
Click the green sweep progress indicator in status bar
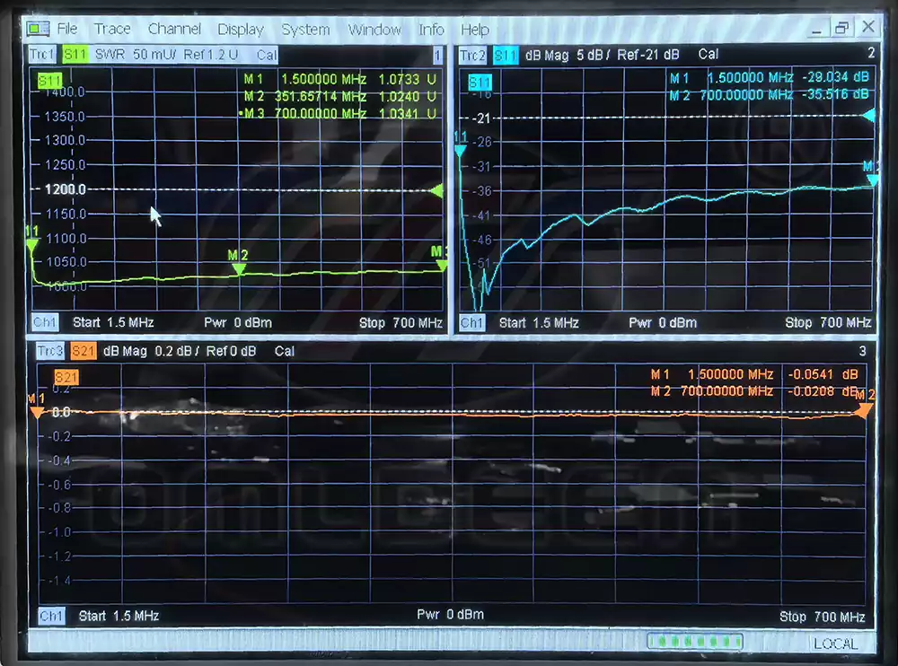tap(695, 642)
